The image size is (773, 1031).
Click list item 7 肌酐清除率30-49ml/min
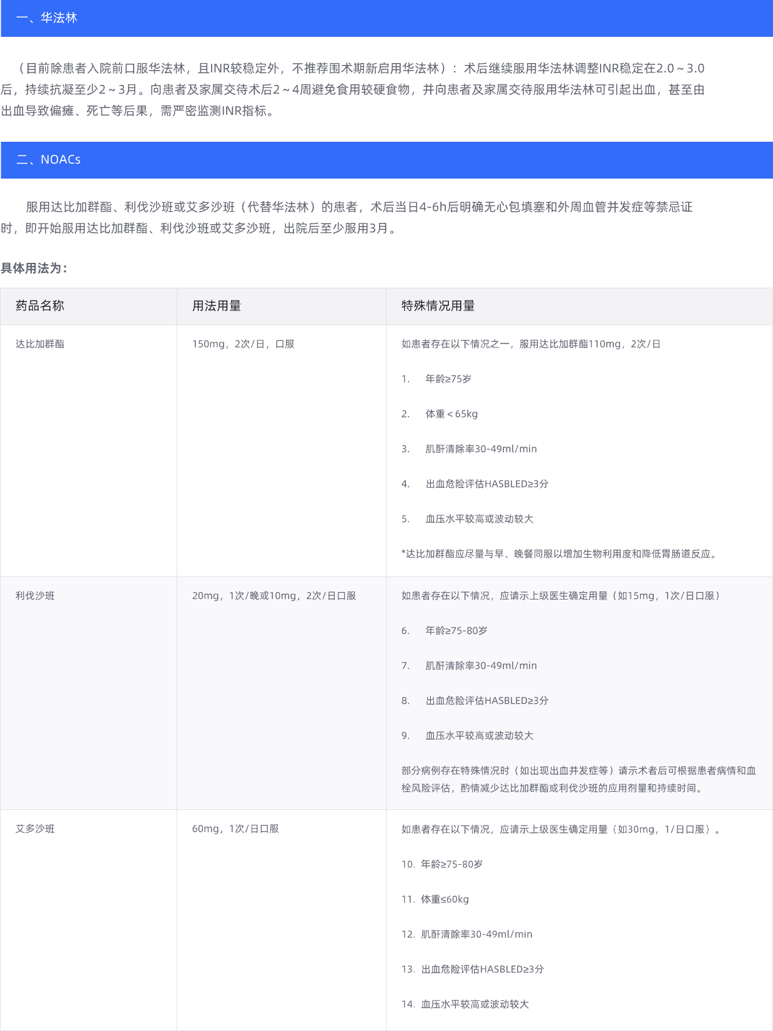click(x=481, y=666)
